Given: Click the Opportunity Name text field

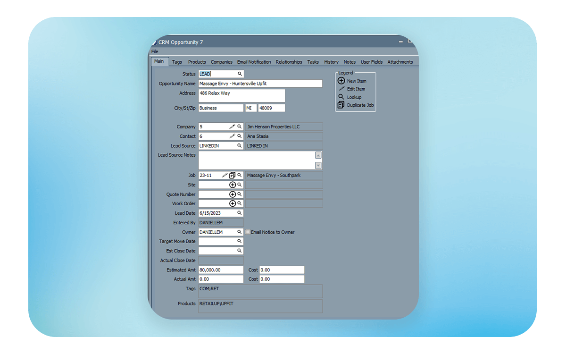Looking at the screenshot, I should (260, 84).
